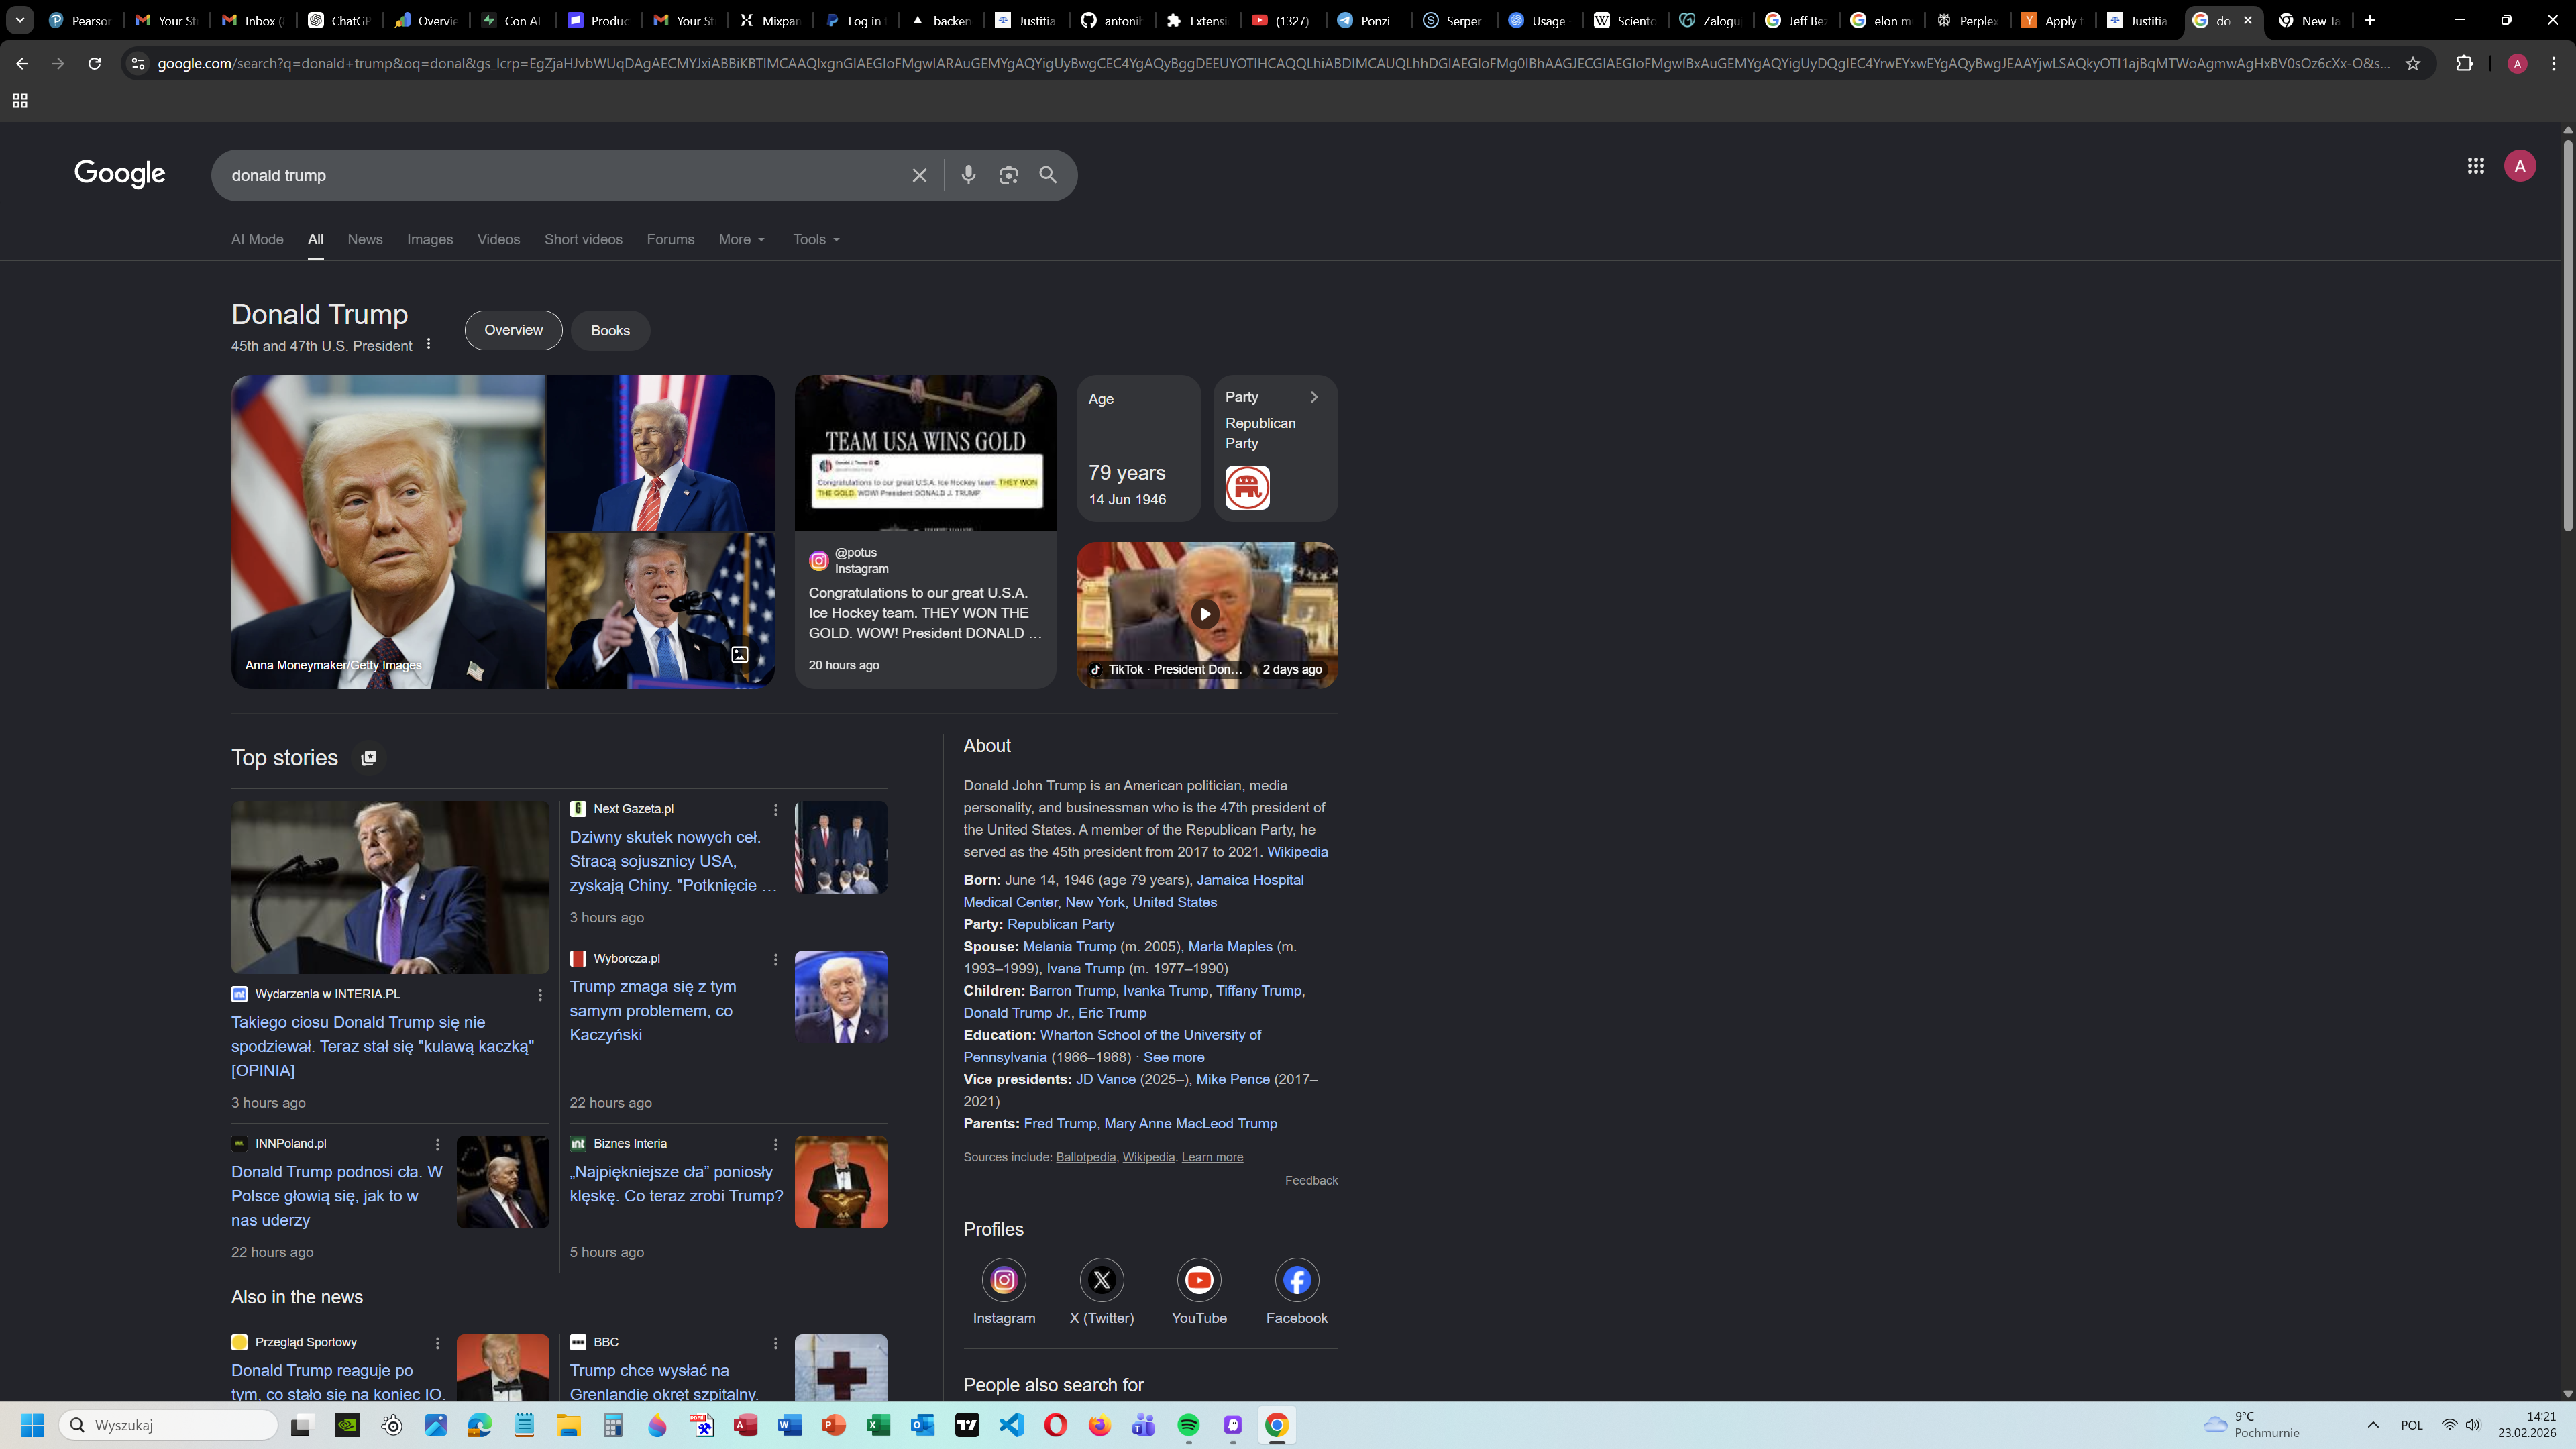Switch to the Images tab
Screen dimensions: 2576x1449
point(429,239)
